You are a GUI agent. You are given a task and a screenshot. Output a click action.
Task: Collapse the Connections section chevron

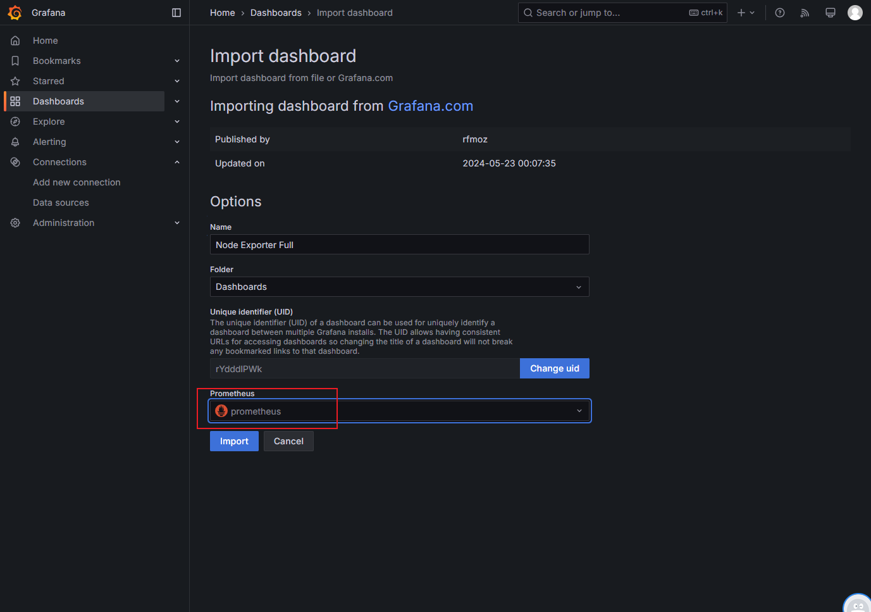pyautogui.click(x=177, y=162)
